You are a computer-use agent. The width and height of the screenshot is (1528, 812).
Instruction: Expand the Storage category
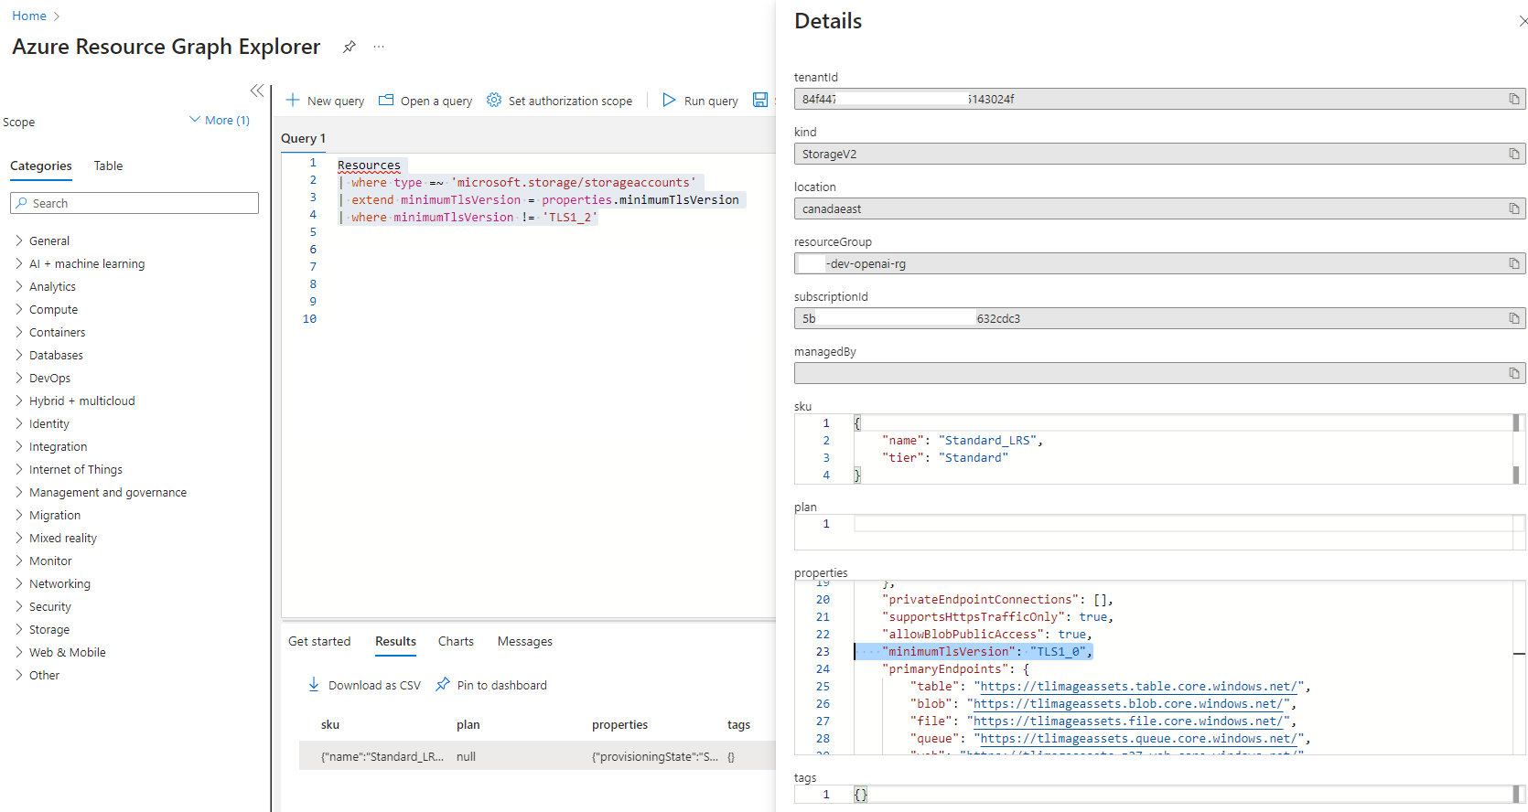pos(18,629)
